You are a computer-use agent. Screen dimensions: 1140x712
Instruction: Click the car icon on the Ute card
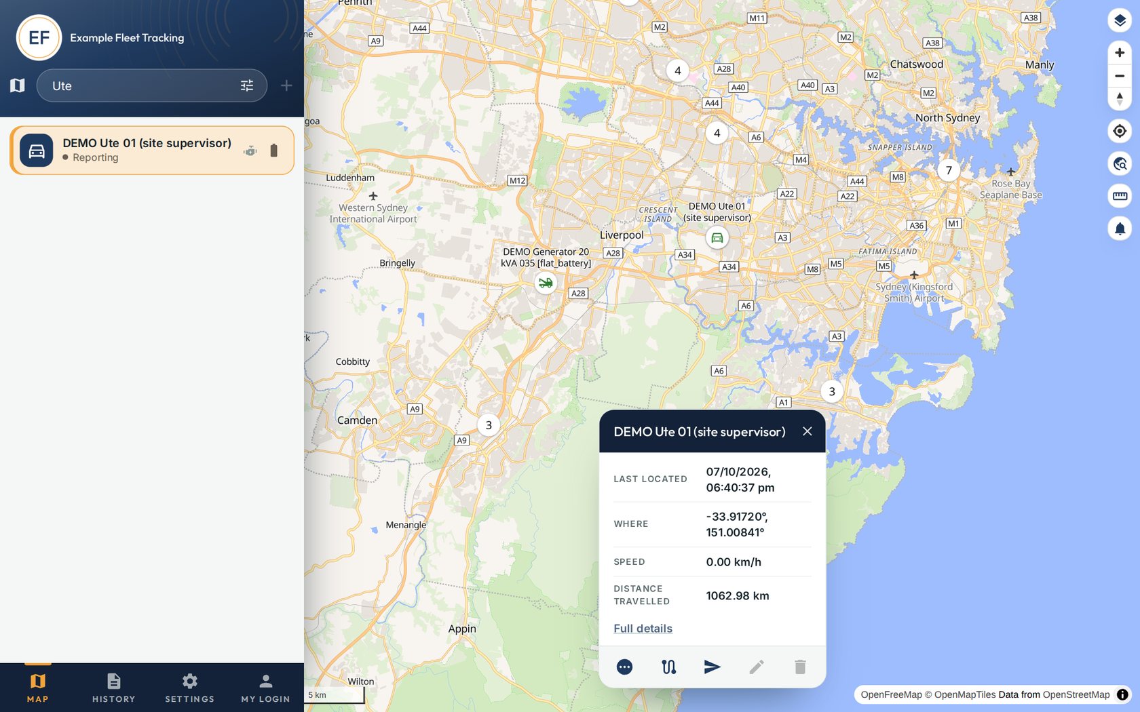point(37,151)
